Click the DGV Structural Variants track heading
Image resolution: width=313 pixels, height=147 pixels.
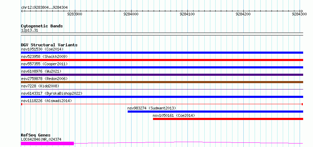point(49,45)
